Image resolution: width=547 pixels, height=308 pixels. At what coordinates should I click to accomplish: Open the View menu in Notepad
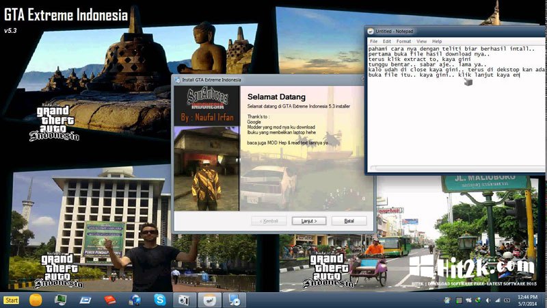coord(421,41)
